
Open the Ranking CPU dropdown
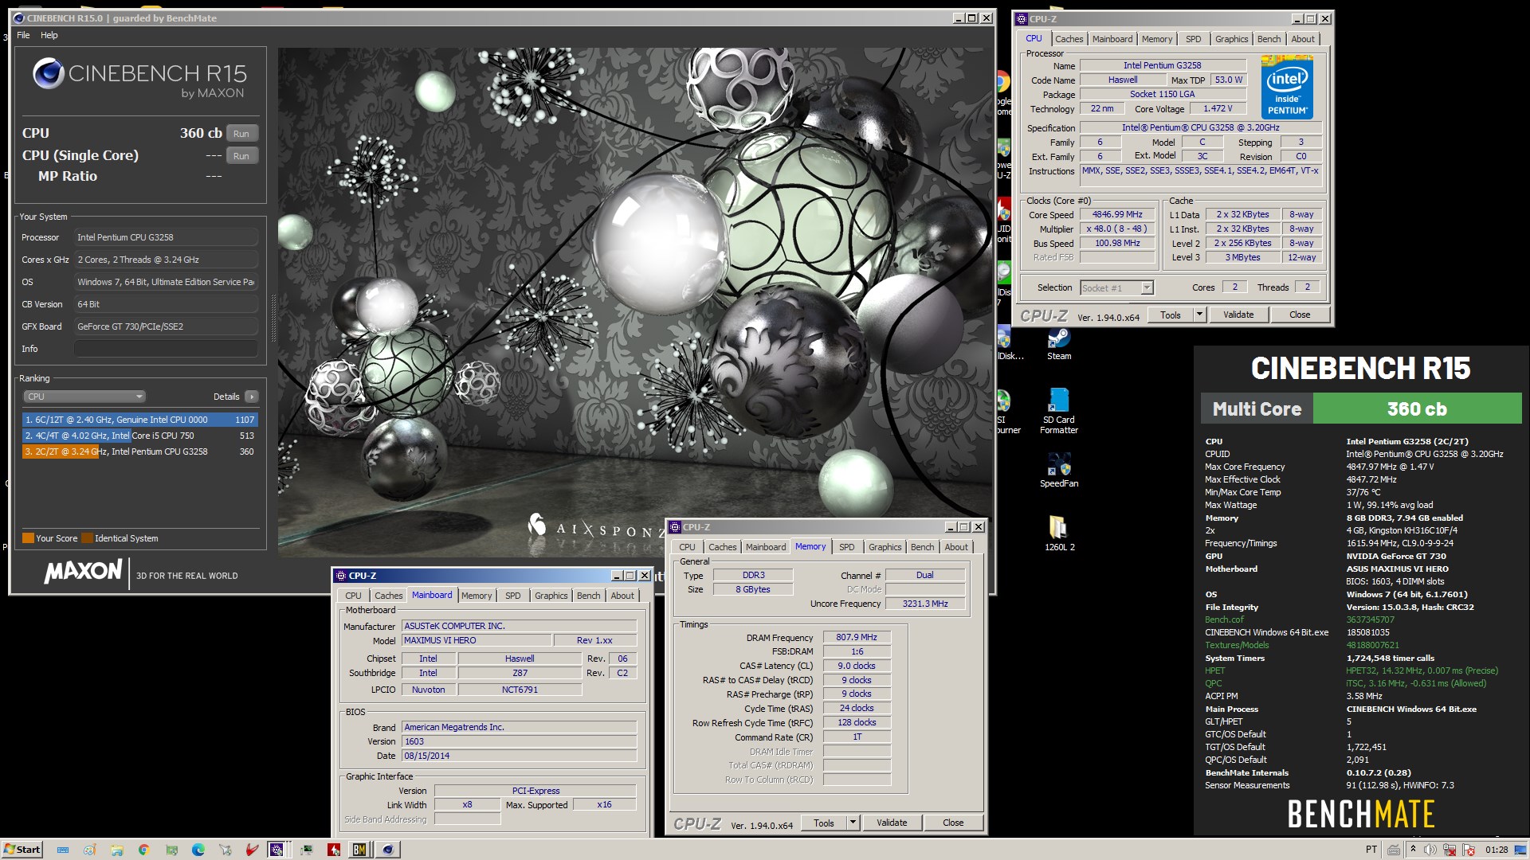coord(84,397)
